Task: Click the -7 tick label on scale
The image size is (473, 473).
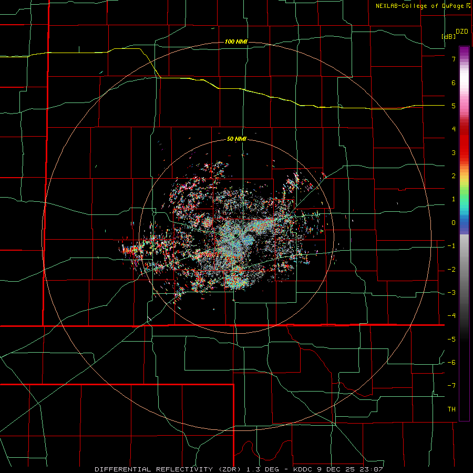Action: click(451, 386)
